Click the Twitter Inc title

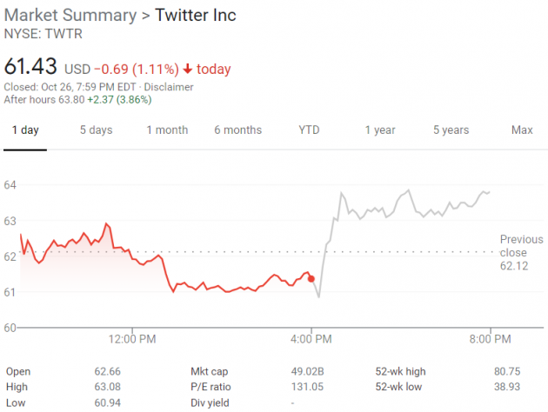tap(195, 16)
